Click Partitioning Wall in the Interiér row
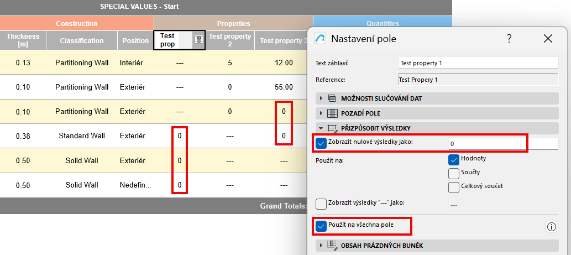This screenshot has width=571, height=255. click(x=82, y=63)
